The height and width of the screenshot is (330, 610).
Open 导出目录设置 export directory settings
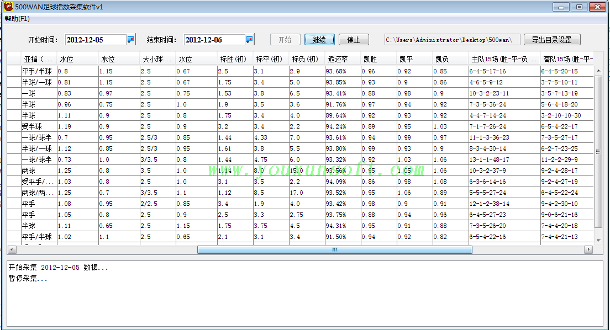(552, 40)
